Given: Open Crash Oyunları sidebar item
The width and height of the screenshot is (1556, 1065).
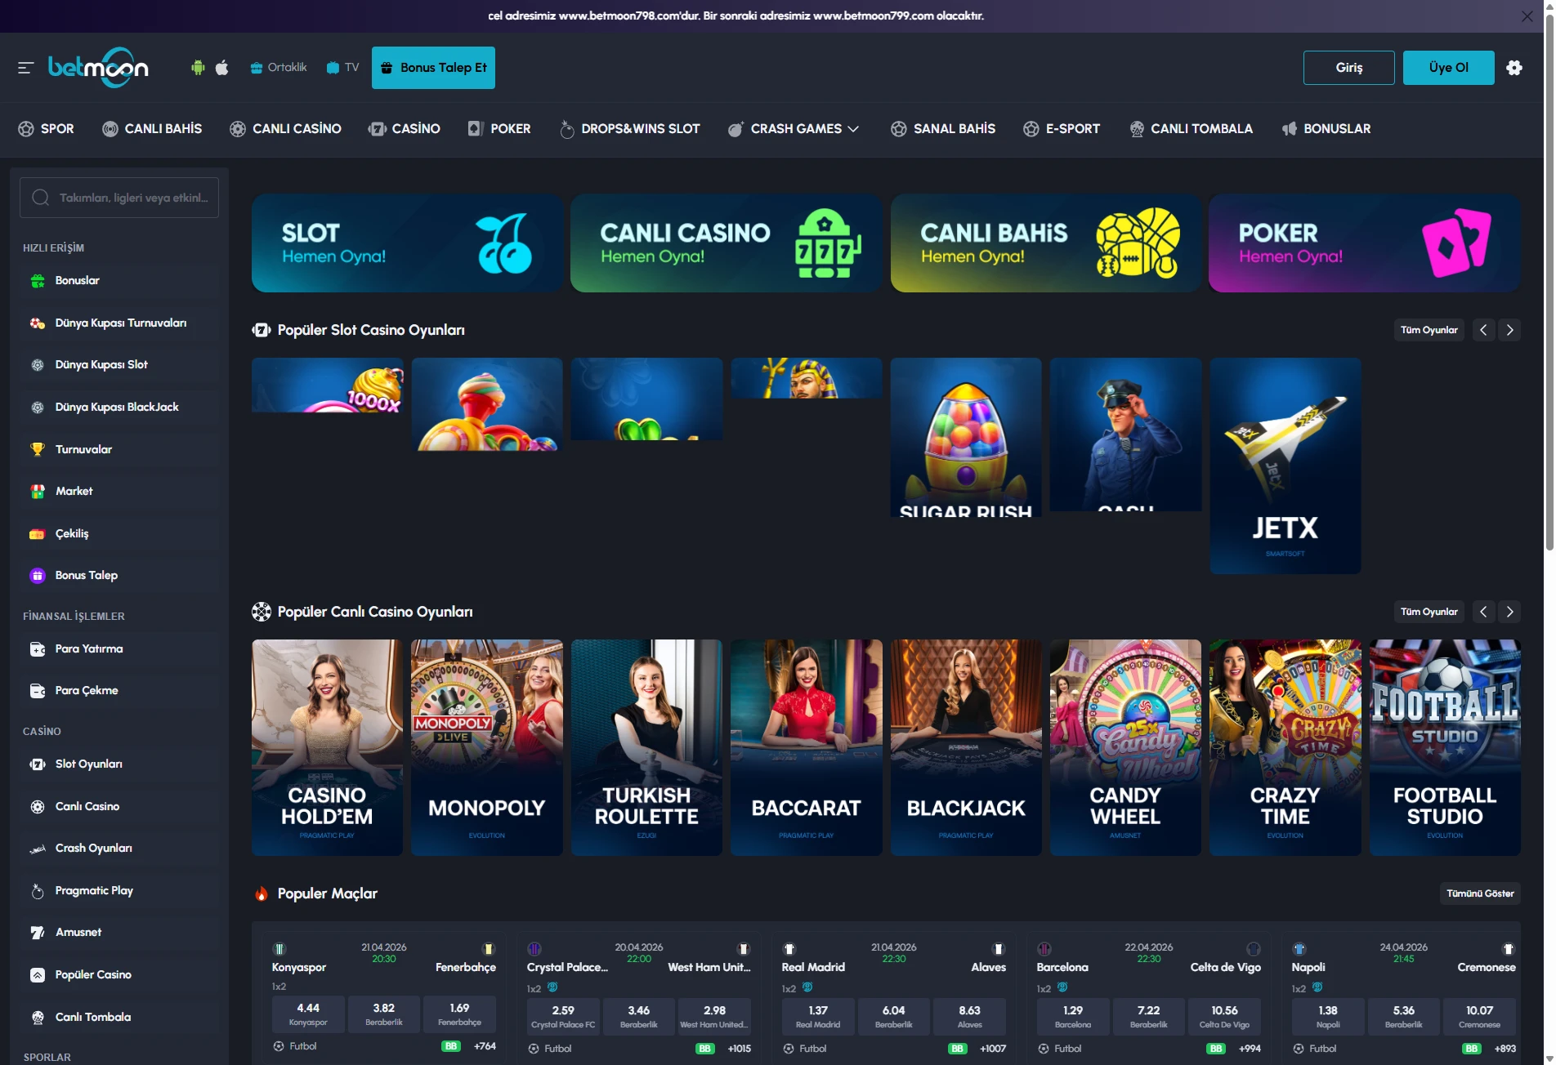Looking at the screenshot, I should [x=119, y=849].
